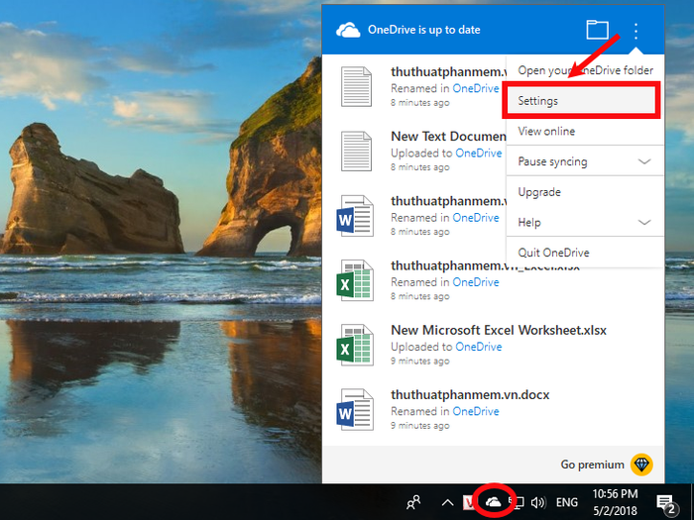Image resolution: width=694 pixels, height=520 pixels.
Task: Click the speaker volume icon in tray
Action: (538, 502)
